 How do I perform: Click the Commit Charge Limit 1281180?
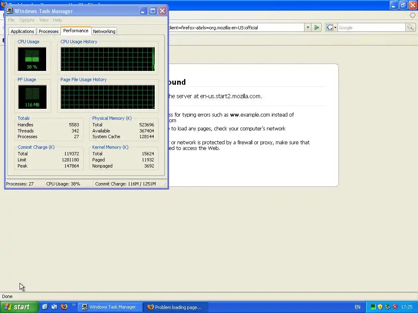click(70, 160)
